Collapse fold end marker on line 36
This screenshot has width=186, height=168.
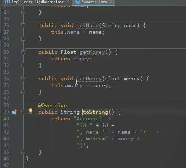pyautogui.click(x=23, y=92)
